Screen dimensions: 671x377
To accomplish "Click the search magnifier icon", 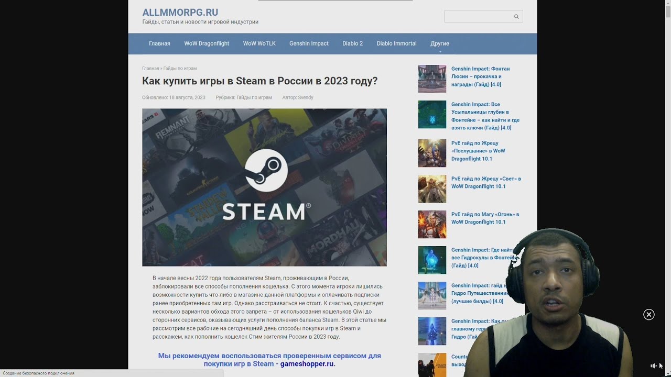I will point(516,17).
